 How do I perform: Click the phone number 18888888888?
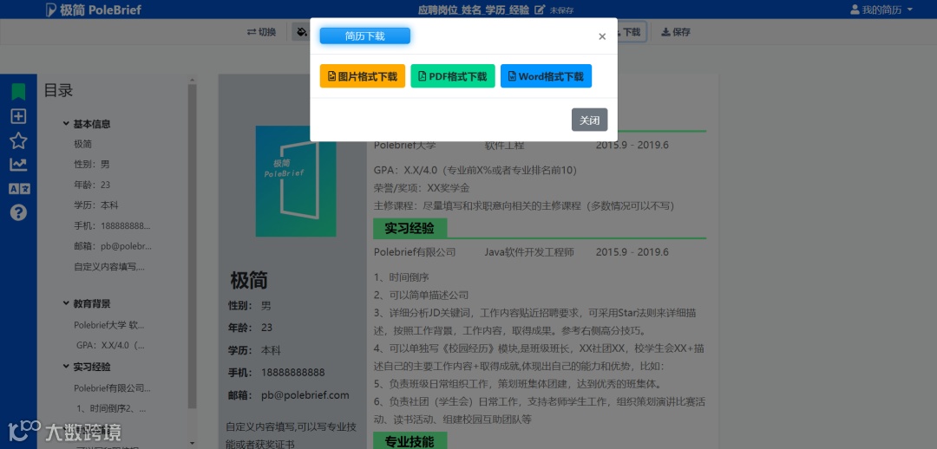coord(293,373)
